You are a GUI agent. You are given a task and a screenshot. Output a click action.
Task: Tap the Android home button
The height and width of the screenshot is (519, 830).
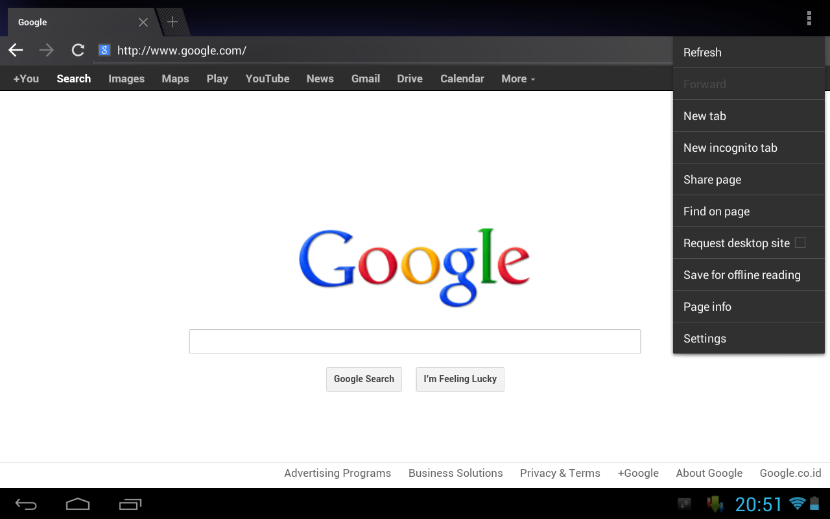click(78, 504)
